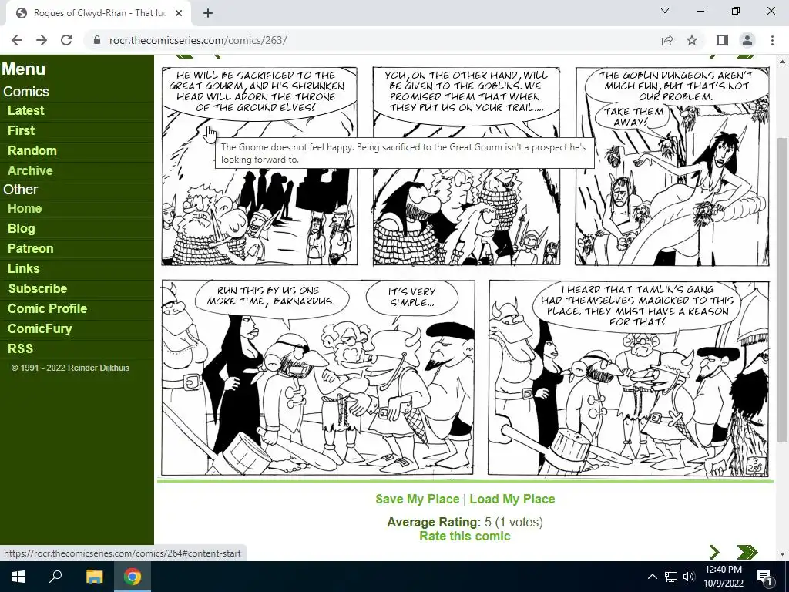Go back to the previous page

[x=17, y=40]
